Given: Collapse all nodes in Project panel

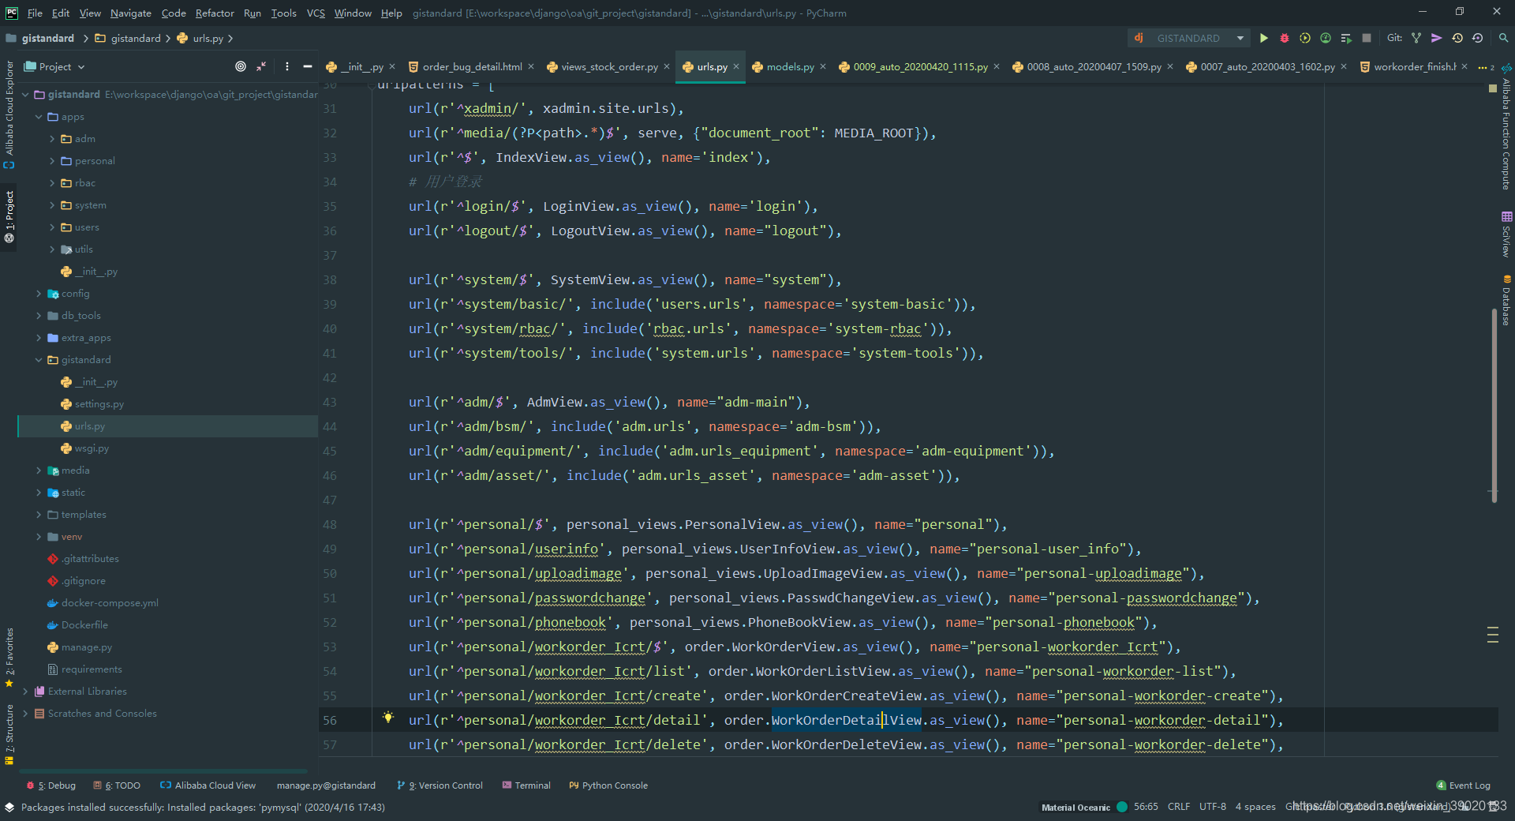Looking at the screenshot, I should [x=261, y=66].
